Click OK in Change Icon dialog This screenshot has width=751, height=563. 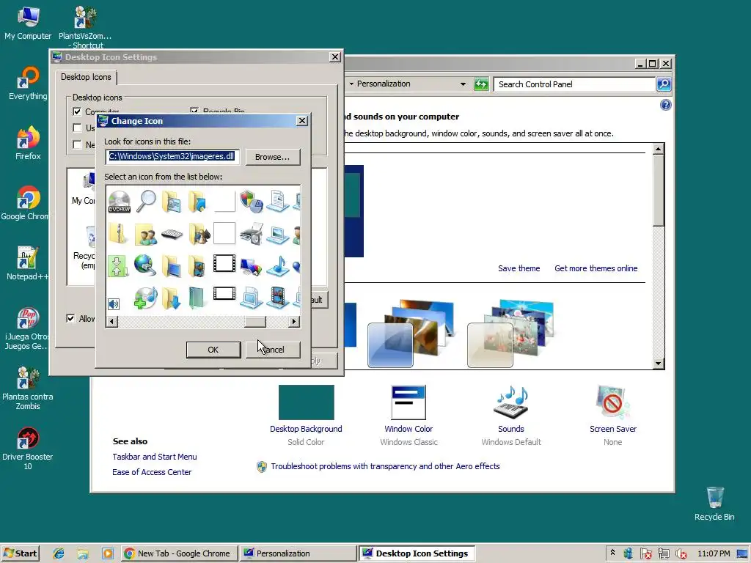point(213,350)
